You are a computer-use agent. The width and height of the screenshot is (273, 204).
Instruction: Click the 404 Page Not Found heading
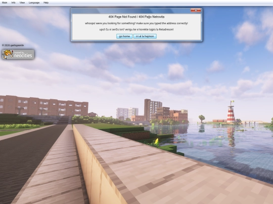tap(136, 17)
